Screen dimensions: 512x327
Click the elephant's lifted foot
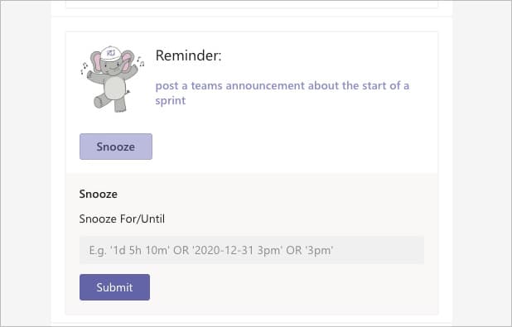point(99,102)
